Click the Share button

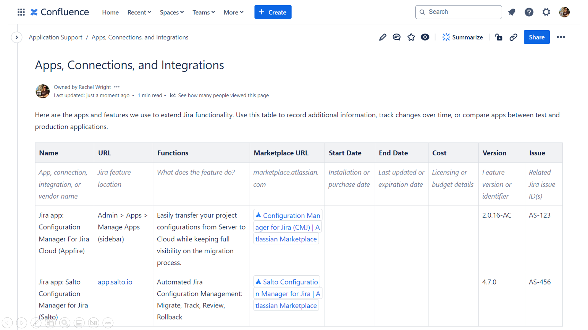tap(537, 37)
